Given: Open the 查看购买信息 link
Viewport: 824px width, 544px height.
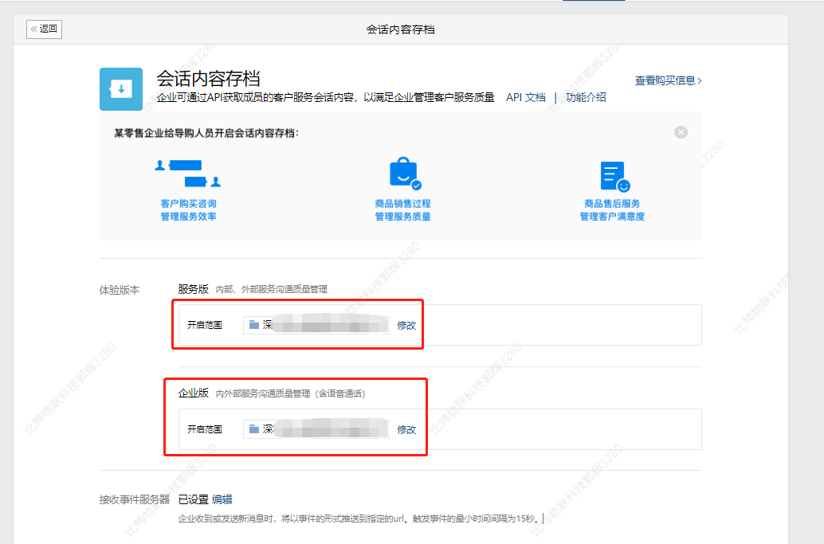Looking at the screenshot, I should point(668,80).
